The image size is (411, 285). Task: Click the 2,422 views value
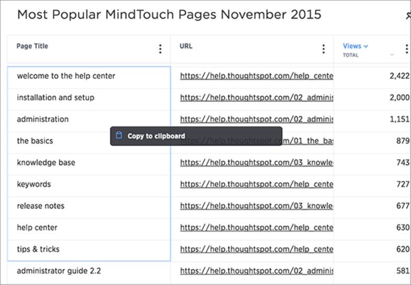click(399, 76)
